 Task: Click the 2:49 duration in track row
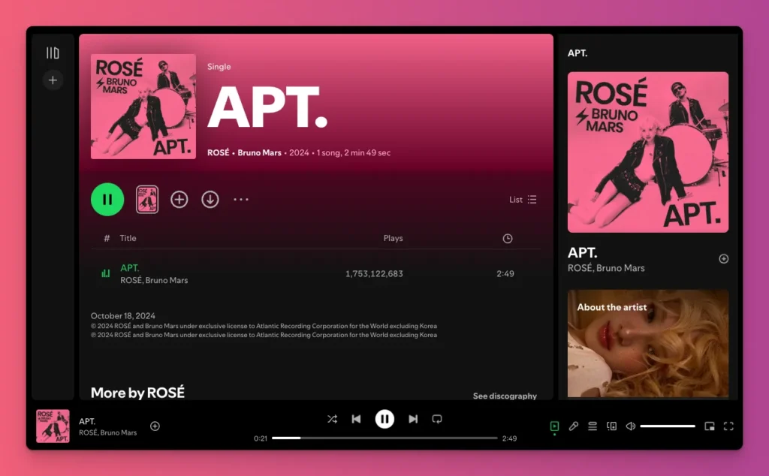pyautogui.click(x=505, y=273)
